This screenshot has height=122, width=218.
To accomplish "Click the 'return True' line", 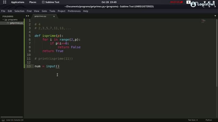I will point(53,51).
